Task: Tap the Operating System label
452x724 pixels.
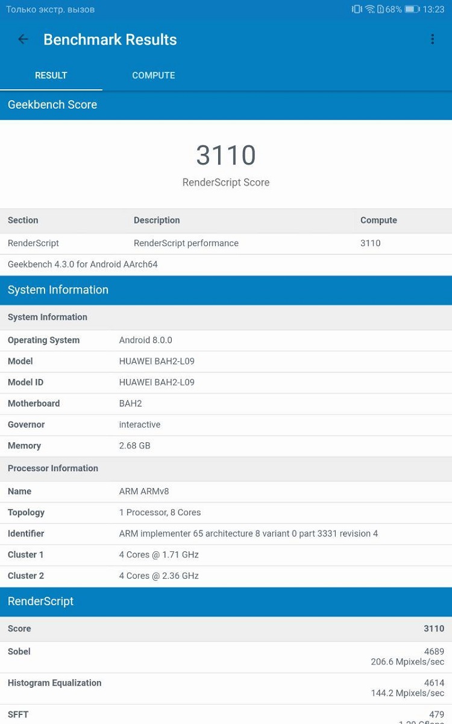Action: [x=43, y=340]
